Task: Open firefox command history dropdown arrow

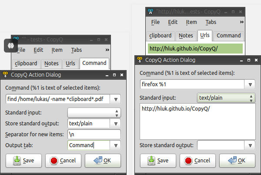Action: point(250,84)
